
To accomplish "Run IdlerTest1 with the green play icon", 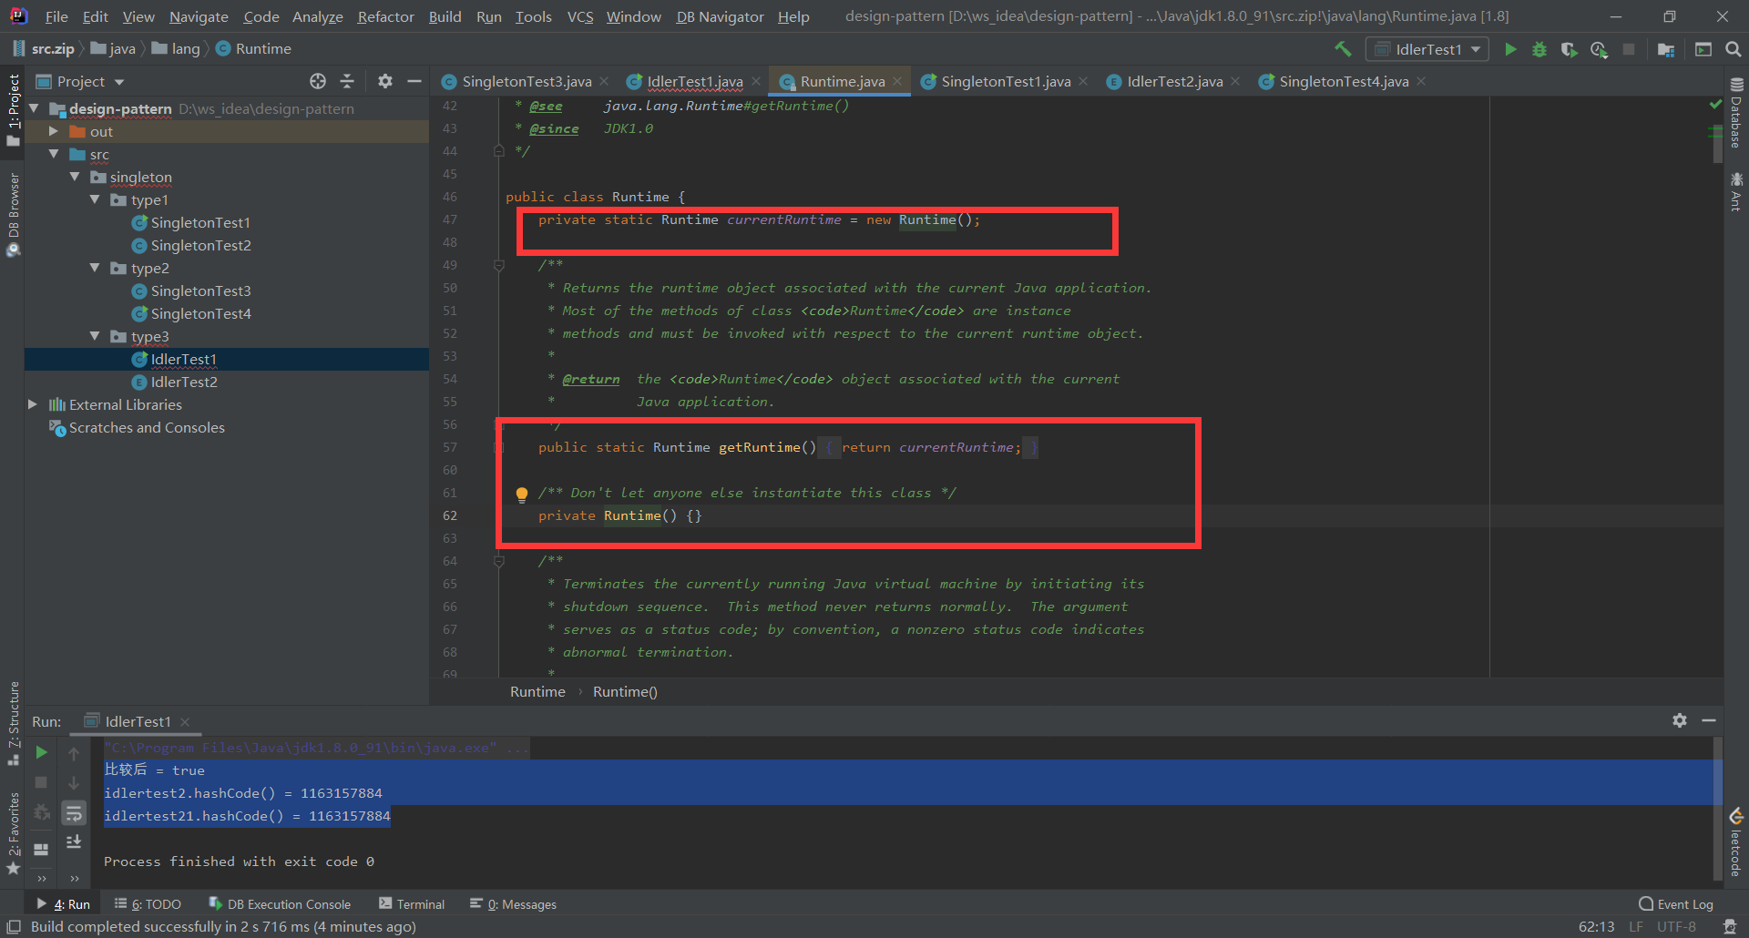I will tap(1510, 49).
